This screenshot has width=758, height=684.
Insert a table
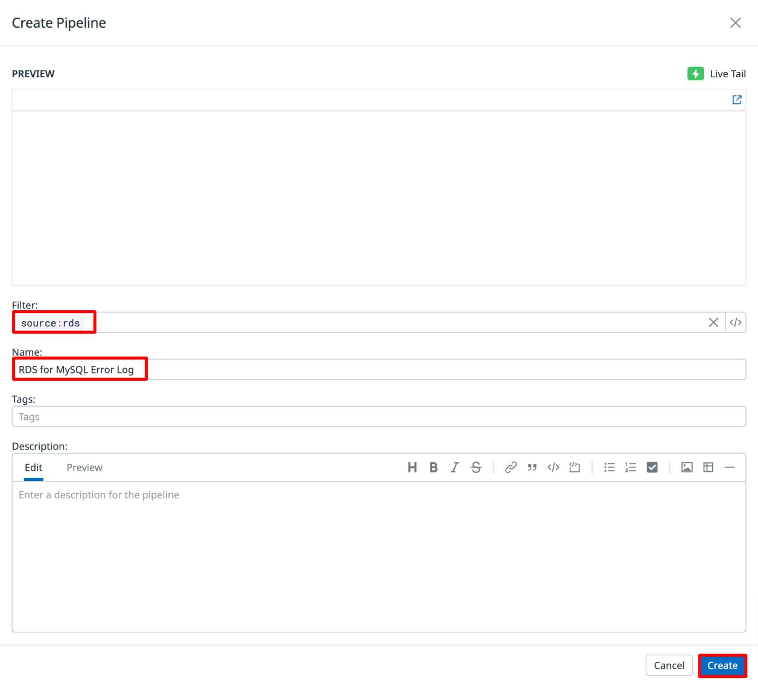[708, 467]
